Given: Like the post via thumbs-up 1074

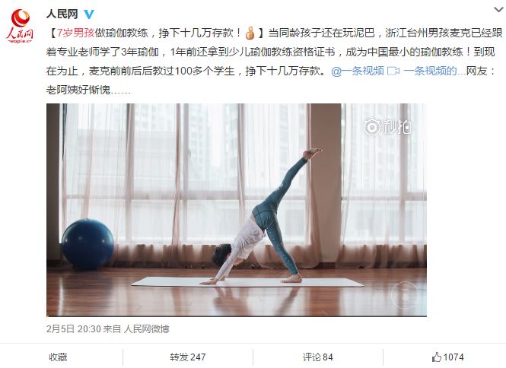Looking at the screenshot, I should 447,357.
